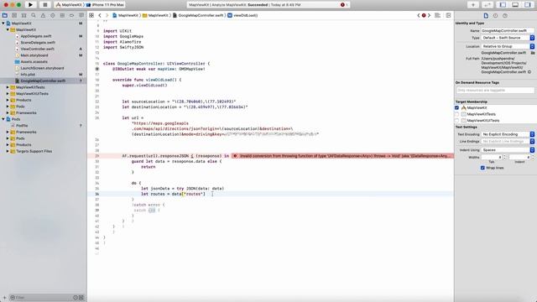
Task: Select SceneDelegate.swift in navigator
Action: coord(37,43)
